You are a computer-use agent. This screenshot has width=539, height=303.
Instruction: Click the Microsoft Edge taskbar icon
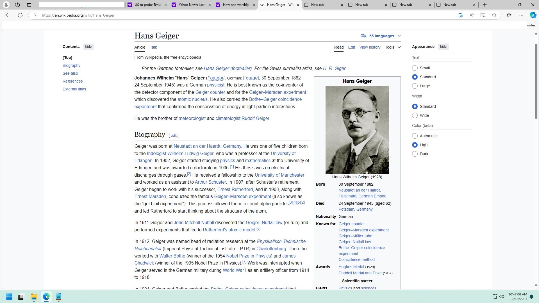(46, 297)
